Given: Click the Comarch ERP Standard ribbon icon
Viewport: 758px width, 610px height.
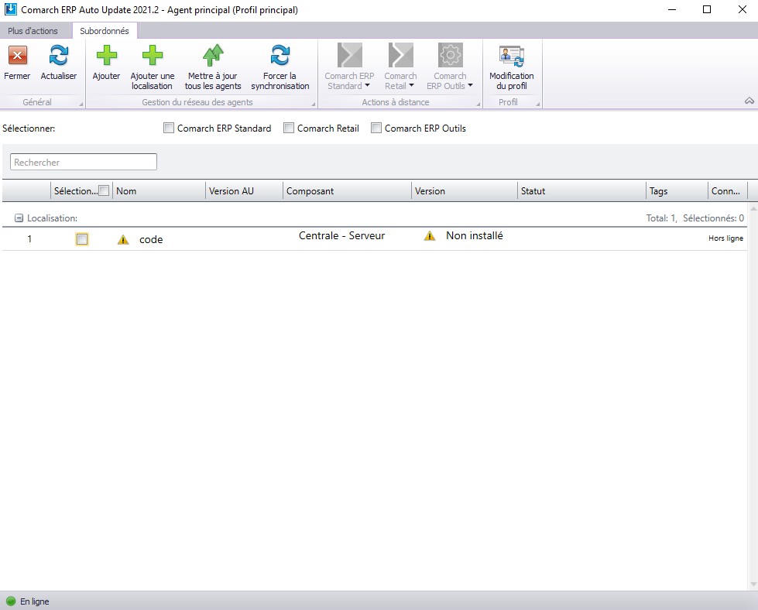Looking at the screenshot, I should coord(349,55).
